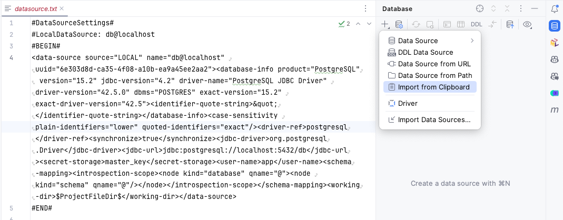Viewport: 563px width, 220px height.
Task: Click the #BEGIN# line
Action: (46, 46)
